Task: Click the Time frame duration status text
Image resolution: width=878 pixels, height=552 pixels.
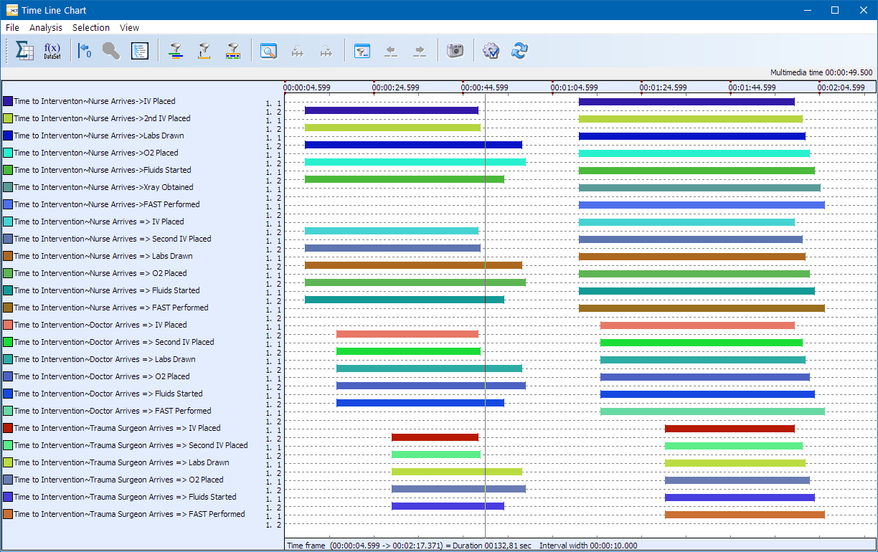Action: pyautogui.click(x=409, y=546)
